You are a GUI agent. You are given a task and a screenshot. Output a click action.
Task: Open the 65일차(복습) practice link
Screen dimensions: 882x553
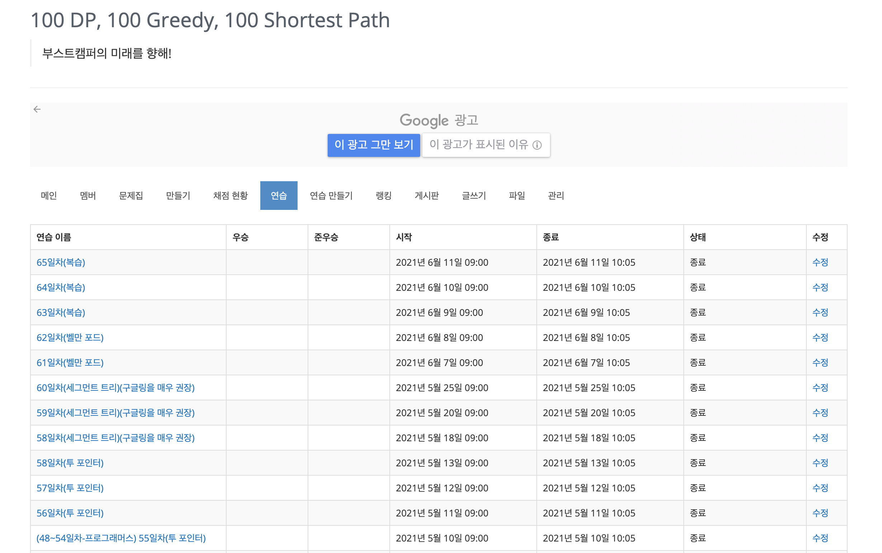(61, 262)
